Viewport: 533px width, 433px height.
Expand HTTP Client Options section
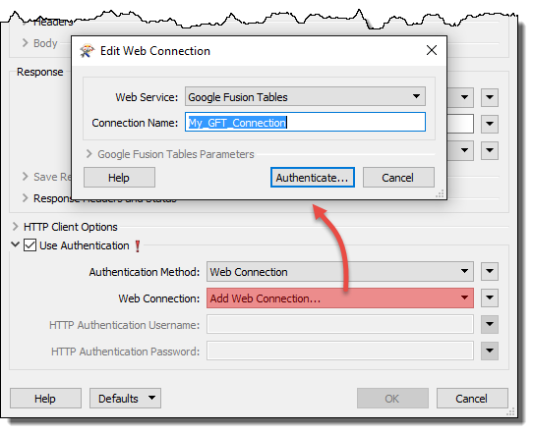point(16,227)
